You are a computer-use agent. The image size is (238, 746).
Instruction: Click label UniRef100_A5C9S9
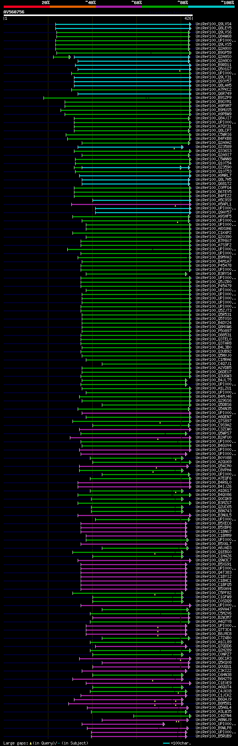[x=213, y=200]
